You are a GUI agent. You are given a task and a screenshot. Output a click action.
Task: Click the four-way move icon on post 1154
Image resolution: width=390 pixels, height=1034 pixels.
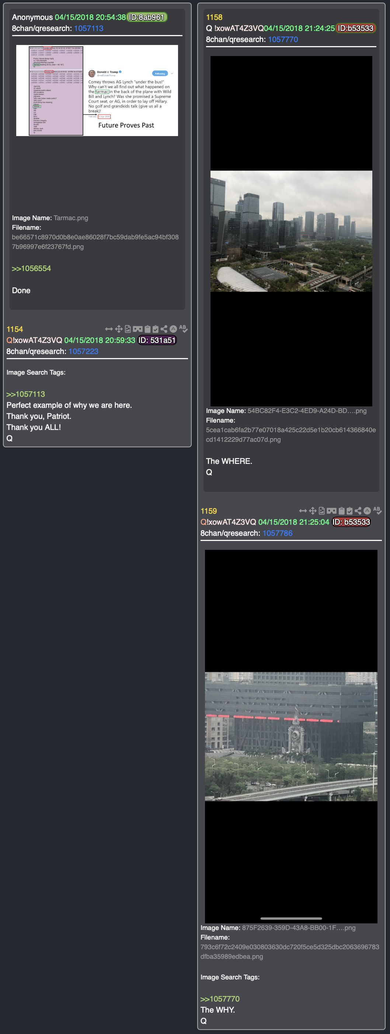click(x=119, y=329)
